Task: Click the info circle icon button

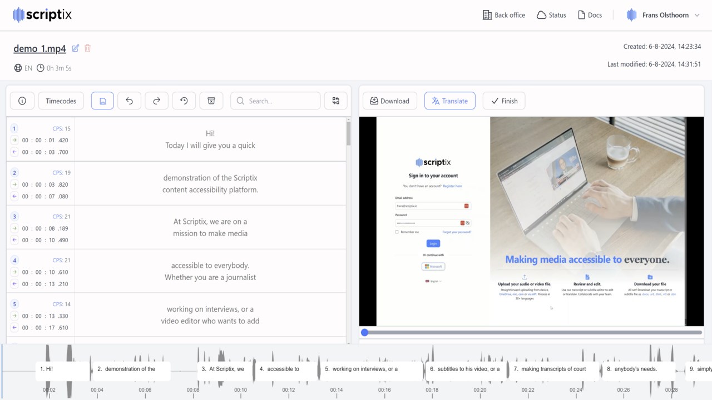Action: [22, 101]
